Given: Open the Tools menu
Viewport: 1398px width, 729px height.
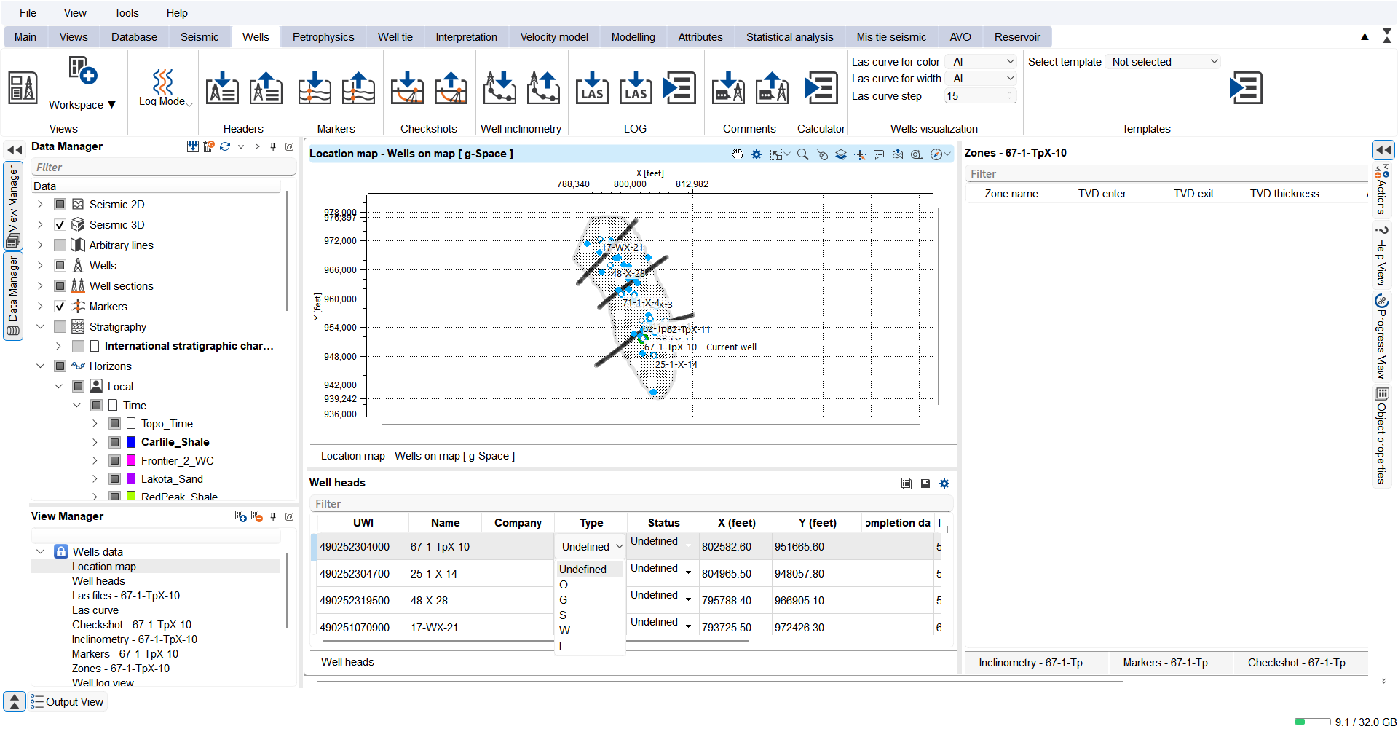Looking at the screenshot, I should (x=127, y=13).
